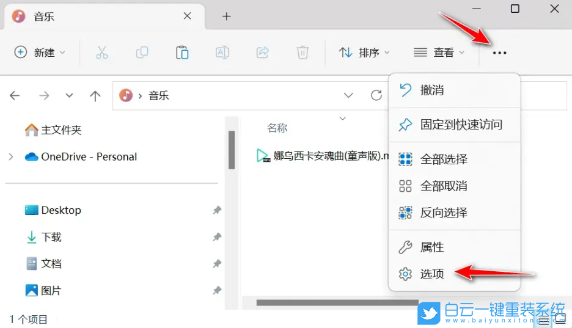572x328 pixels.
Task: Expand OneDrive - Personal tree node
Action: (11, 157)
